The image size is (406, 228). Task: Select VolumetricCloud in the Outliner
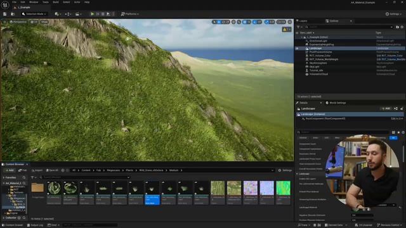(318, 74)
